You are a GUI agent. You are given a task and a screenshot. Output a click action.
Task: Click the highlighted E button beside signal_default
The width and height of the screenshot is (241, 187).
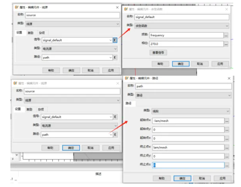[115, 40]
